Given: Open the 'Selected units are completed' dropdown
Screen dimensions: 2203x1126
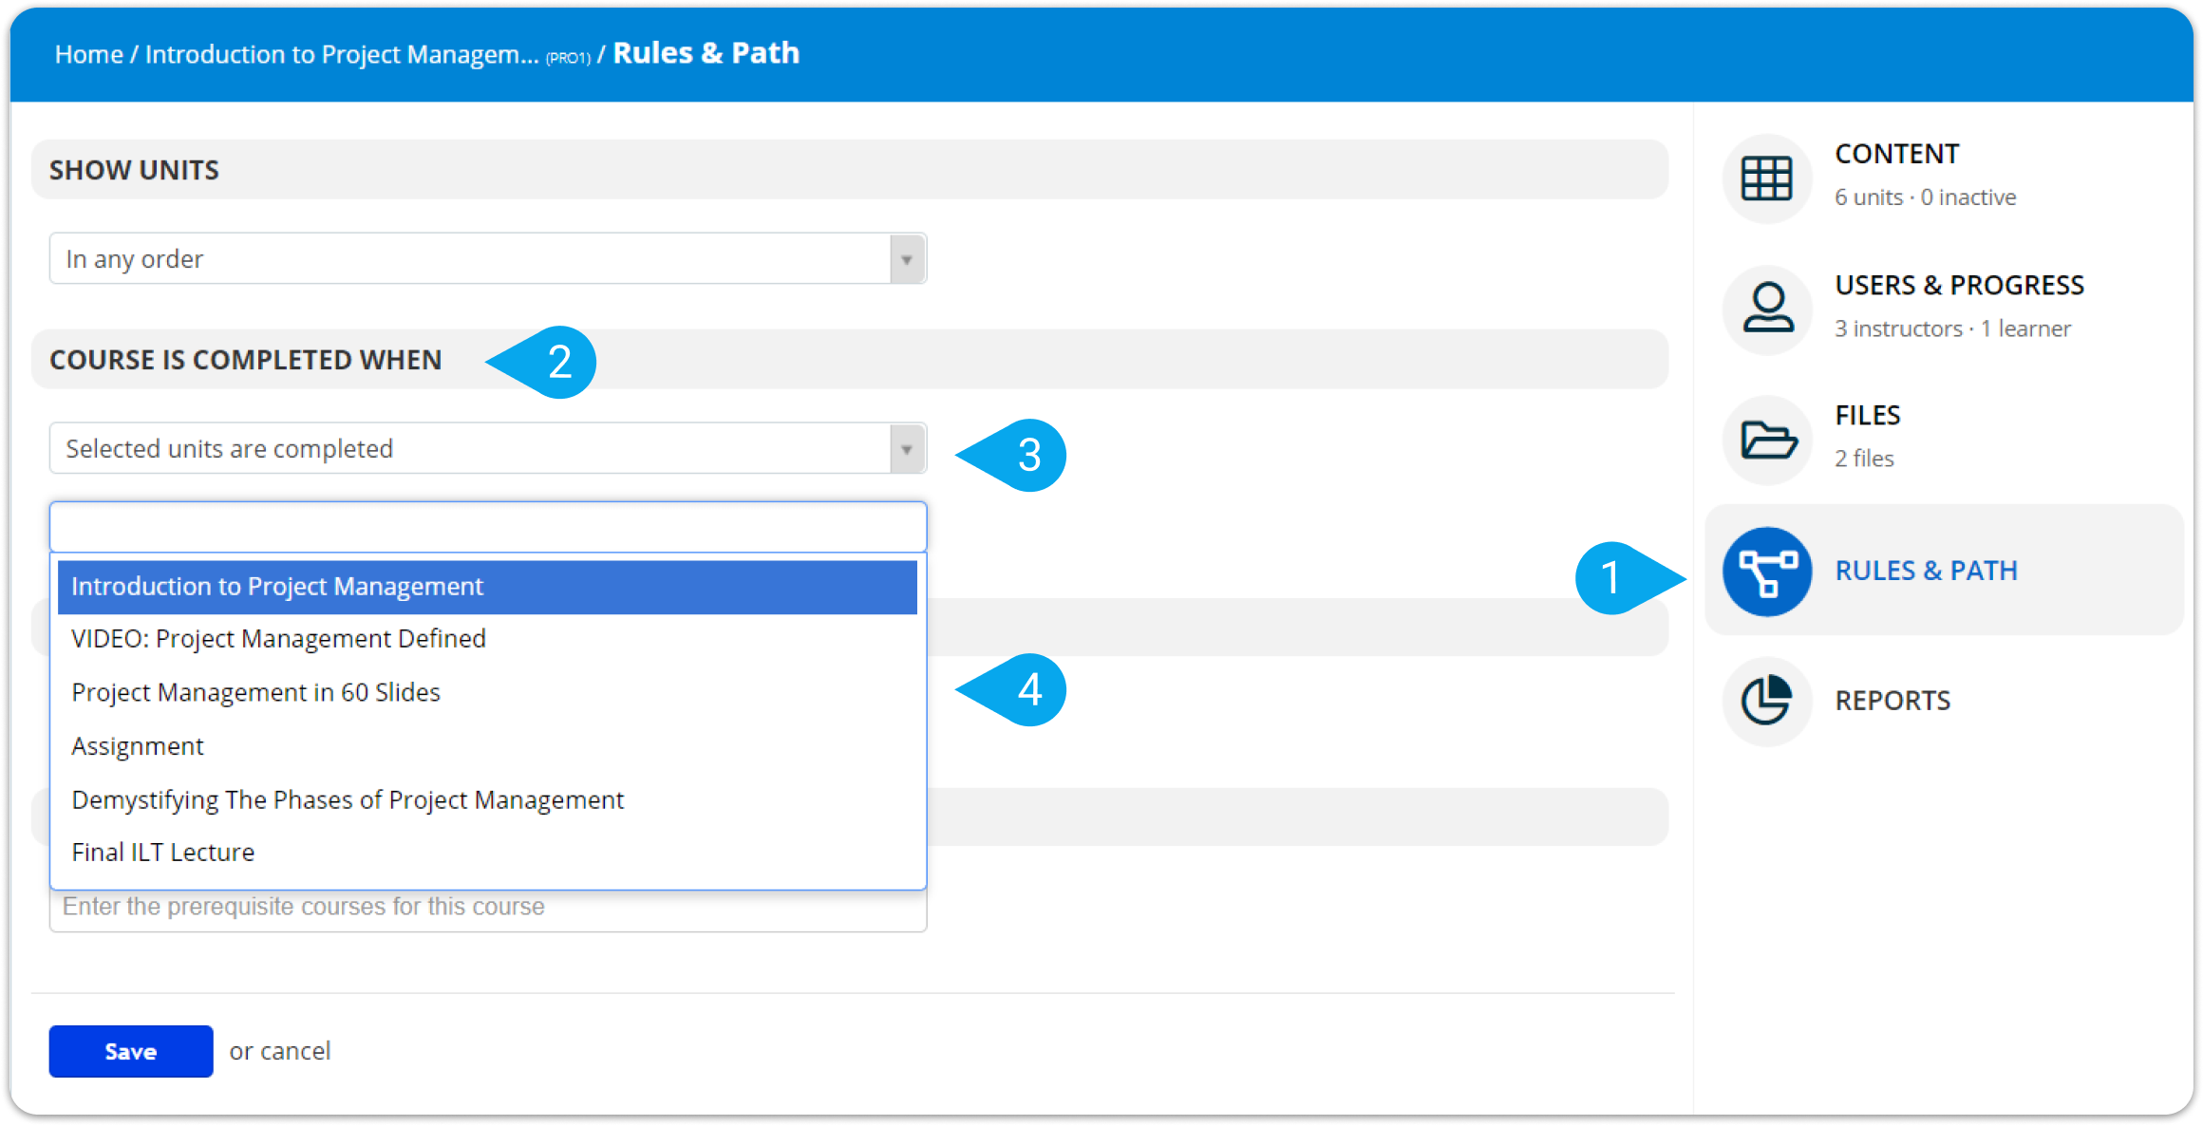Looking at the screenshot, I should click(488, 448).
